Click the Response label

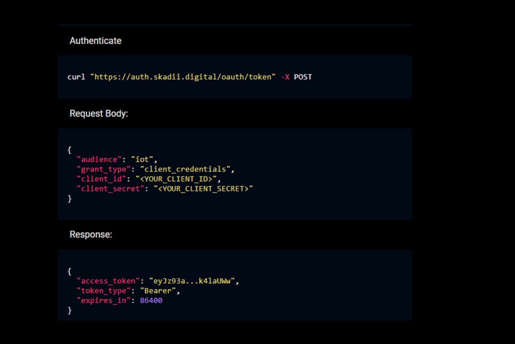pos(91,234)
